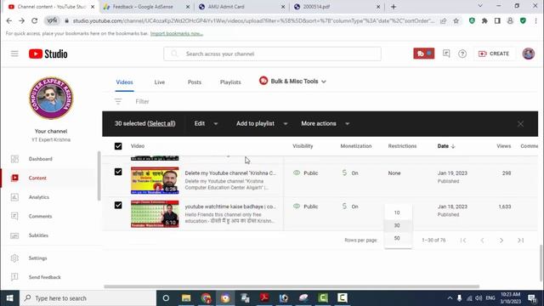544x306 pixels.
Task: Uncheck the youtube watchtime kaise badhaye video
Action: [118, 205]
